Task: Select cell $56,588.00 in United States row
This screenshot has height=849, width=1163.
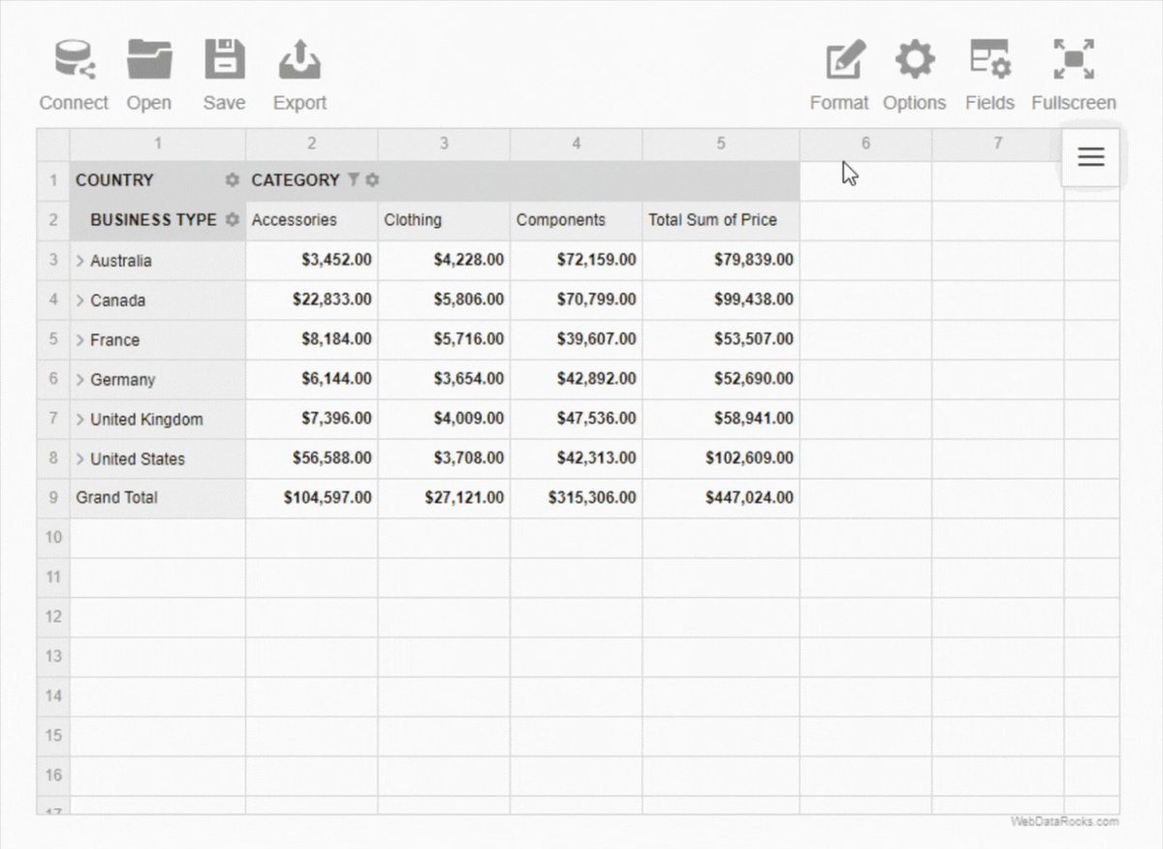Action: [312, 459]
